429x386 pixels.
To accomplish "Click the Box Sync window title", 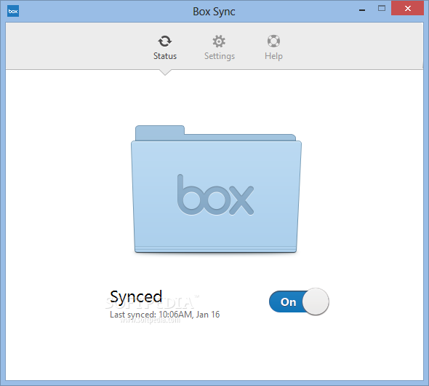I will tap(214, 12).
